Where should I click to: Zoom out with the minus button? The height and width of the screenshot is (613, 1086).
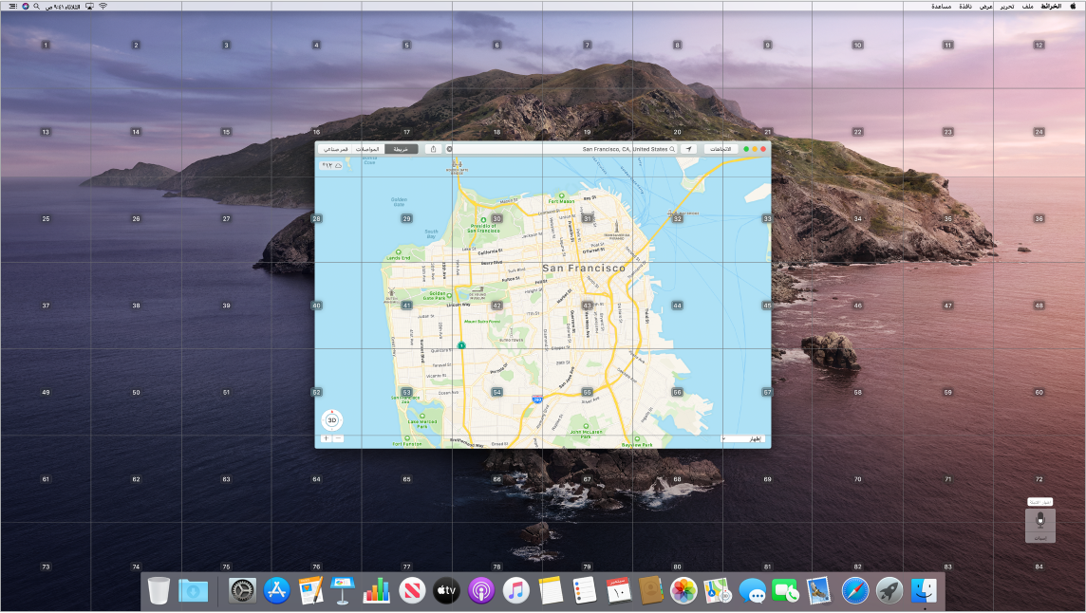(x=339, y=438)
